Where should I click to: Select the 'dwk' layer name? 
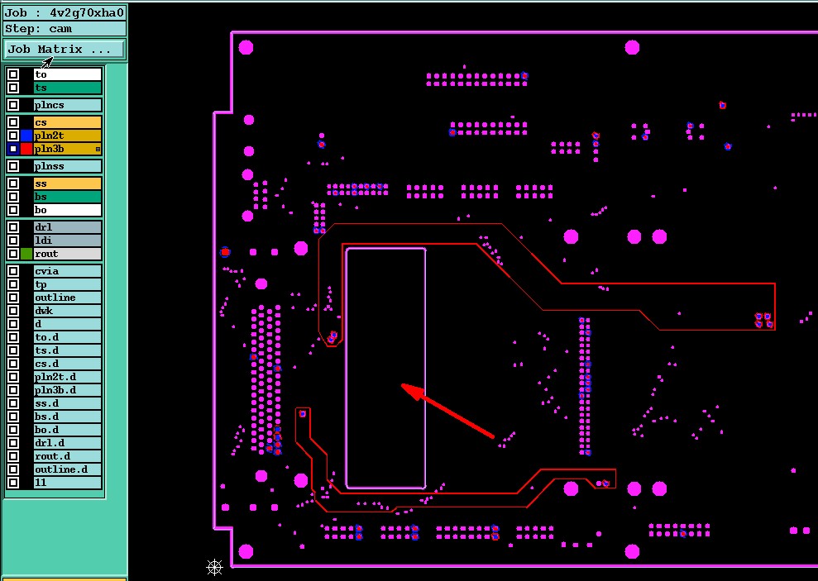(67, 311)
